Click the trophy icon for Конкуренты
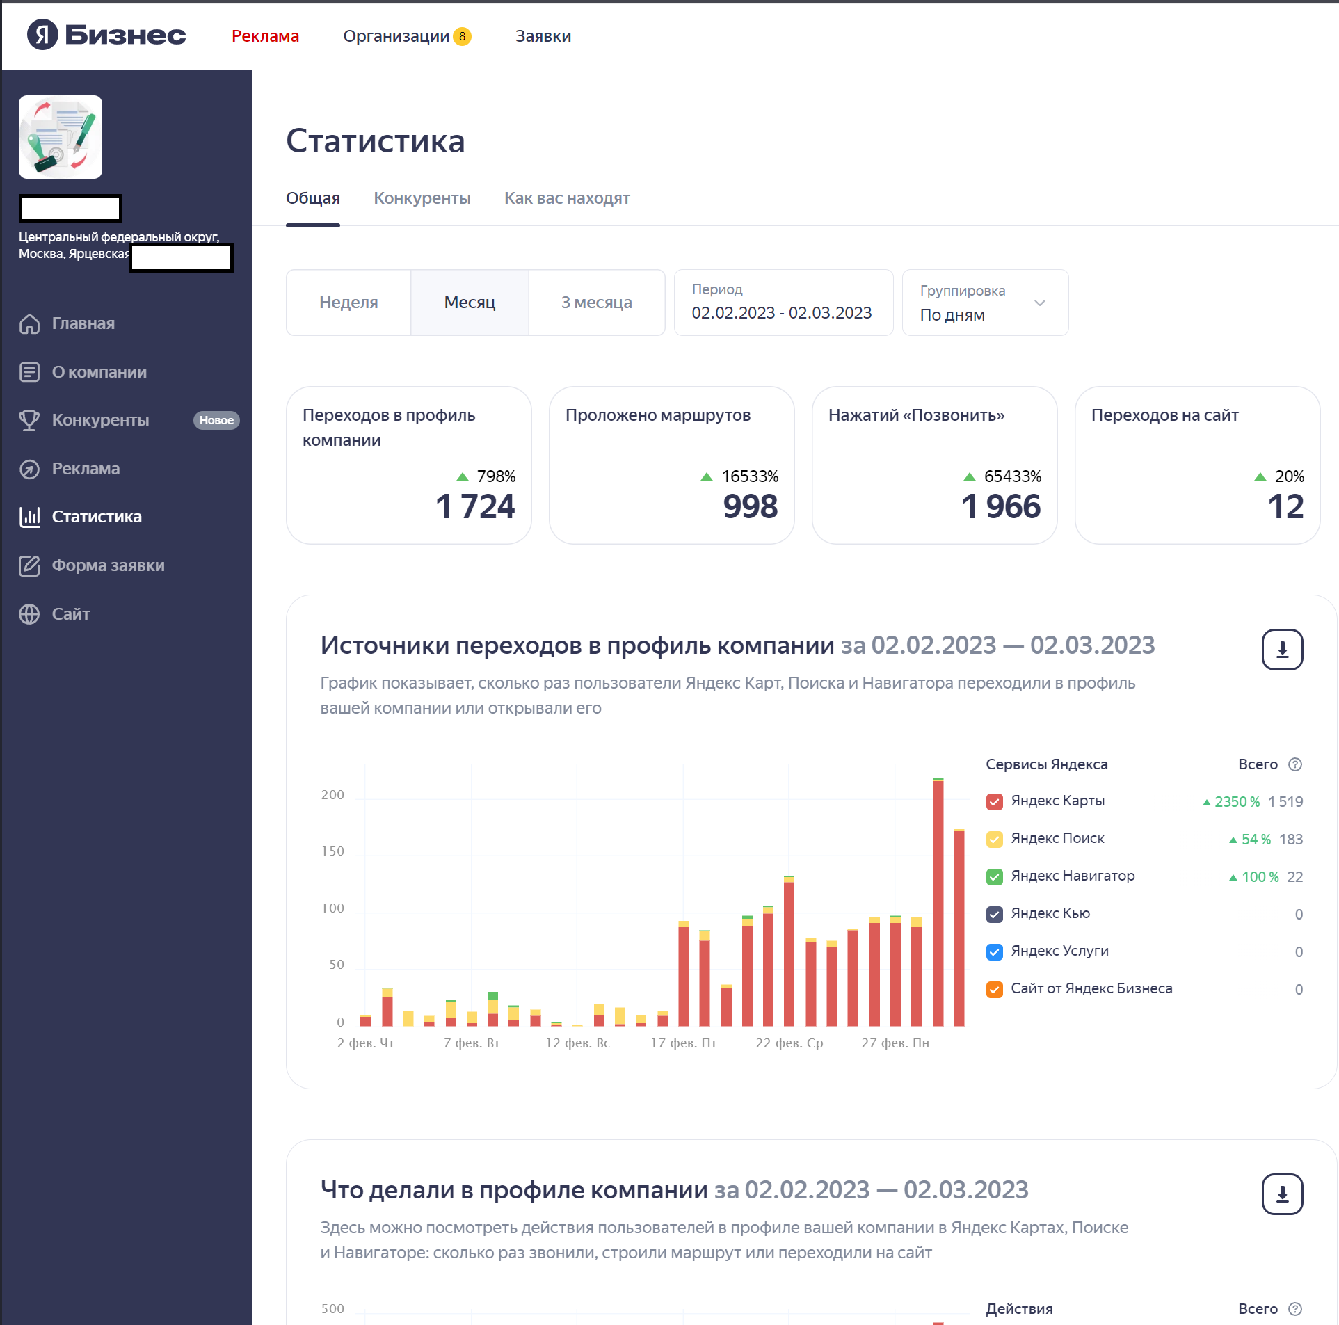The image size is (1339, 1325). (29, 420)
